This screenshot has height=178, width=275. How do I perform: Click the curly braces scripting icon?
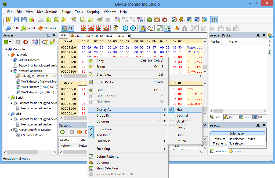click(x=214, y=20)
